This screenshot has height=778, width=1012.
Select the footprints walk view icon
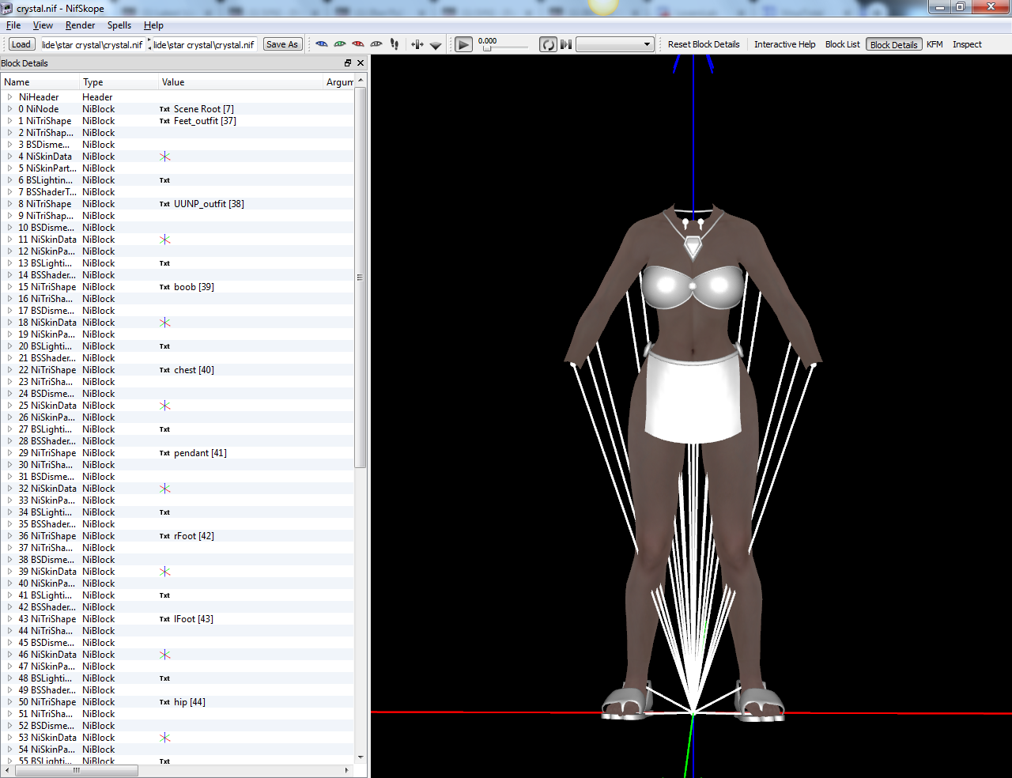point(394,44)
